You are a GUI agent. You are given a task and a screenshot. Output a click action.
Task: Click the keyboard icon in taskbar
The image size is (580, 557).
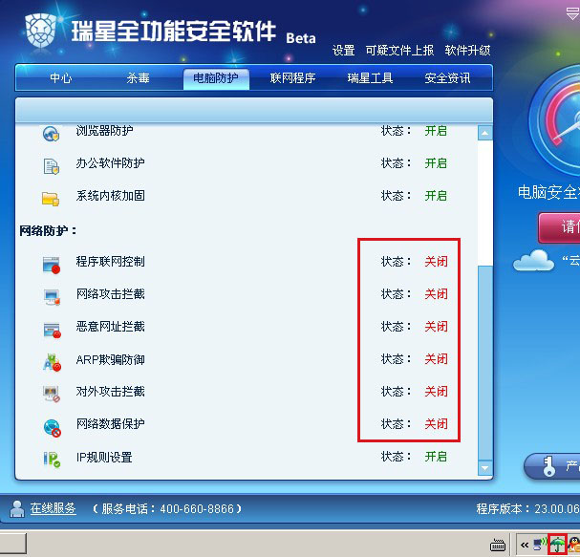point(498,545)
